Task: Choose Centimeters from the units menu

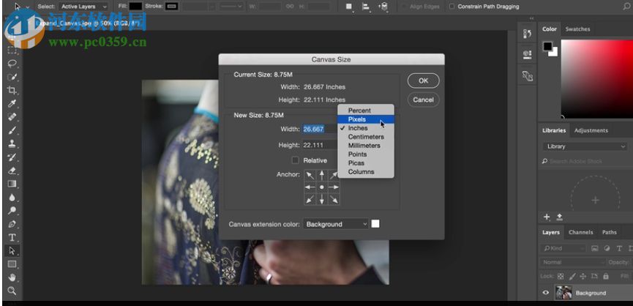Action: [x=366, y=137]
